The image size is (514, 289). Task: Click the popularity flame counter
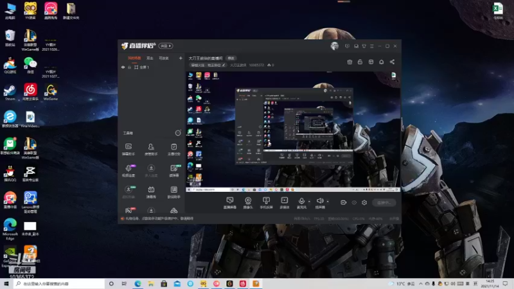pyautogui.click(x=270, y=66)
